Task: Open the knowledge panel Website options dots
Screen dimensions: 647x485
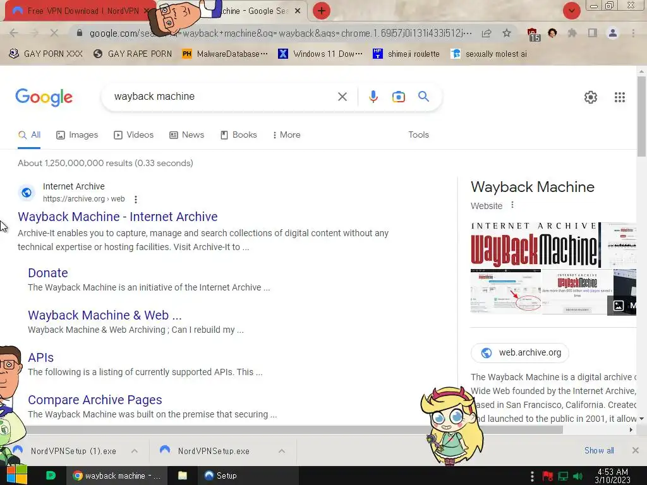Action: pyautogui.click(x=512, y=205)
